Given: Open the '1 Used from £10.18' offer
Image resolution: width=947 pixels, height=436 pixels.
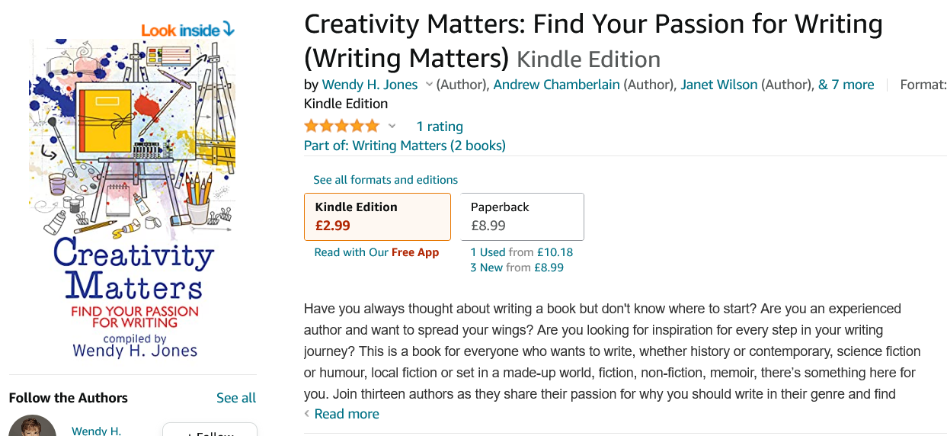Looking at the screenshot, I should tap(521, 252).
